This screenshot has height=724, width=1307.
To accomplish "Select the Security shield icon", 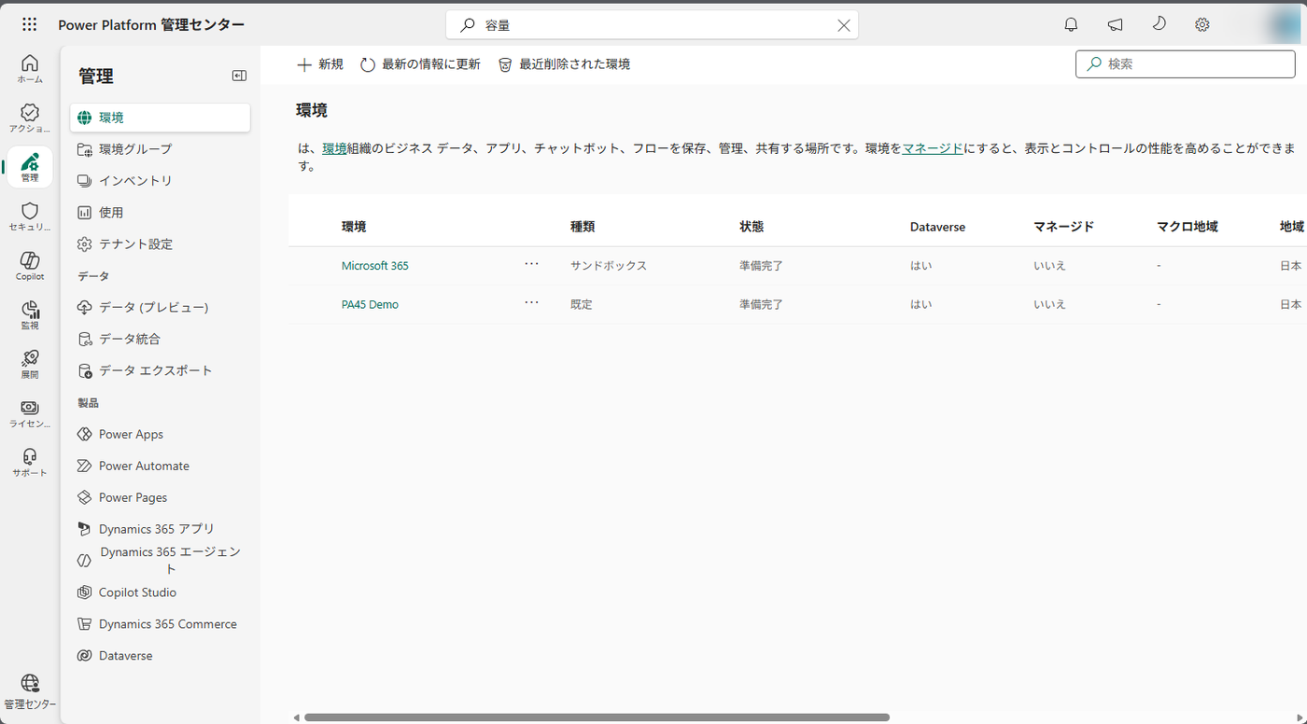I will [30, 216].
